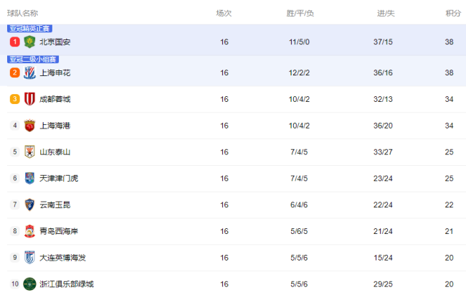Click goals 29/25 for Zhejiang club
466x295 pixels.
[383, 284]
